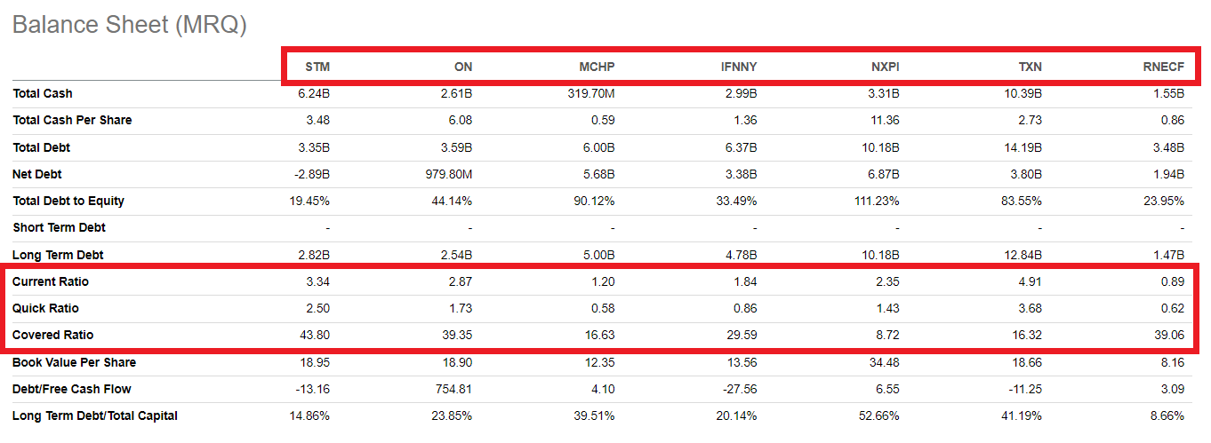Viewport: 1211px width, 443px height.
Task: Click the Long Term Debt/Total Capital label
Action: coord(95,415)
